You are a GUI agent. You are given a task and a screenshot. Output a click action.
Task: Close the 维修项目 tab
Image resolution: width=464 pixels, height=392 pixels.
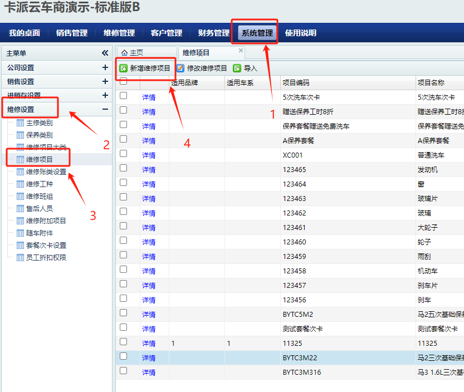click(241, 51)
